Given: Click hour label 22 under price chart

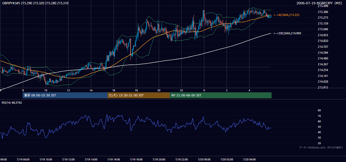Looking at the screenshot, I should (x=181, y=90).
